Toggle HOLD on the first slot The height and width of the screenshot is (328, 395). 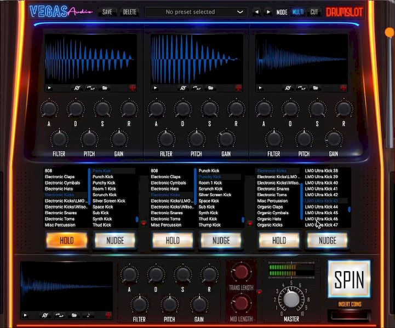coord(66,240)
